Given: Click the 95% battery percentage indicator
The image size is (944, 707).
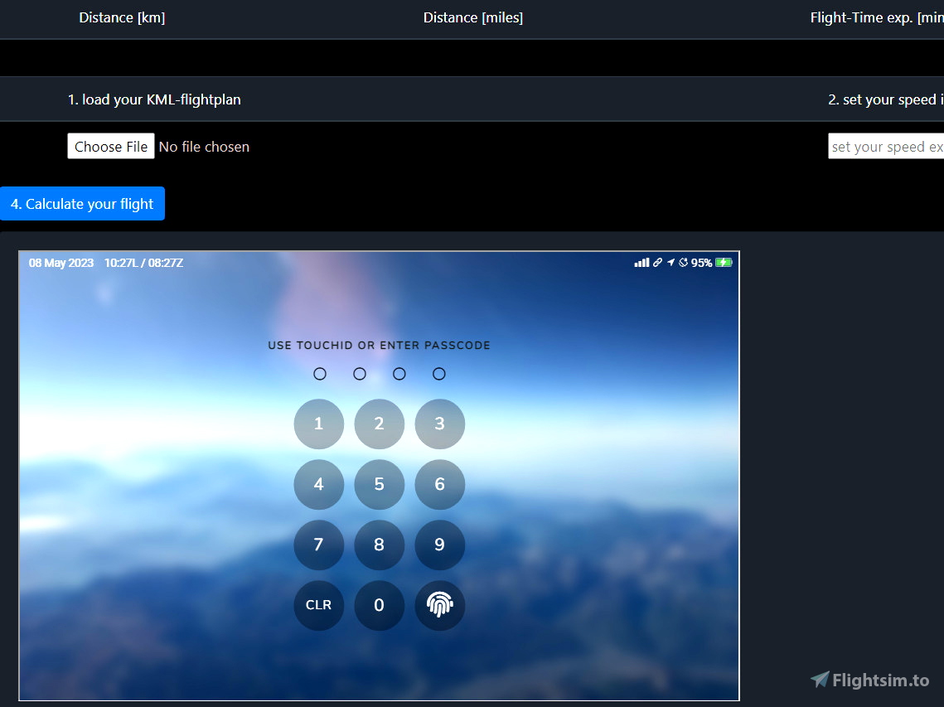Looking at the screenshot, I should (x=701, y=263).
